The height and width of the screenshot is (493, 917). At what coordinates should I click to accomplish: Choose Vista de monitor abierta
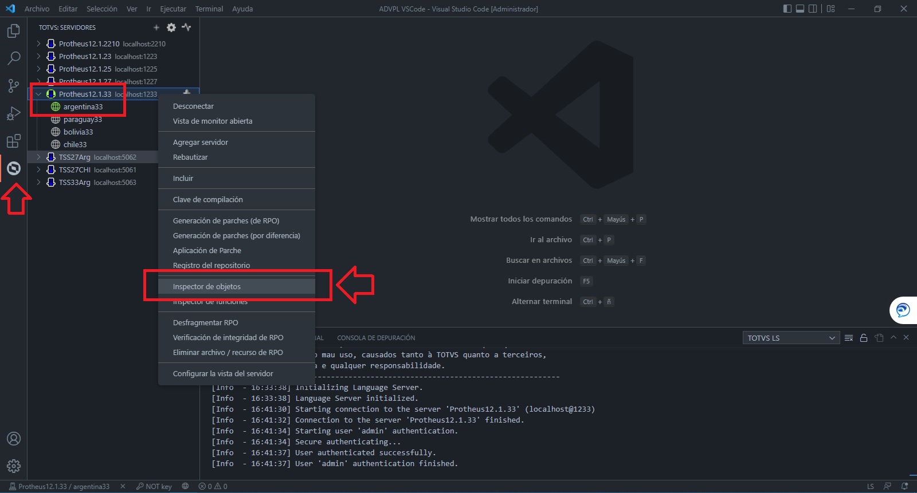coord(237,121)
